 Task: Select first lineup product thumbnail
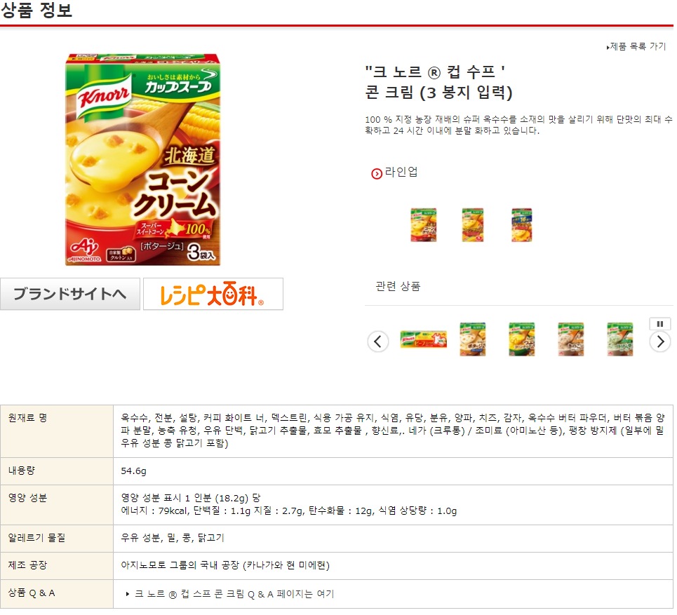pyautogui.click(x=424, y=226)
